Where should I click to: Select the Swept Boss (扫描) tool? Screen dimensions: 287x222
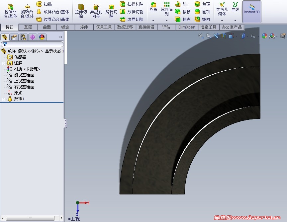coord(44,4)
